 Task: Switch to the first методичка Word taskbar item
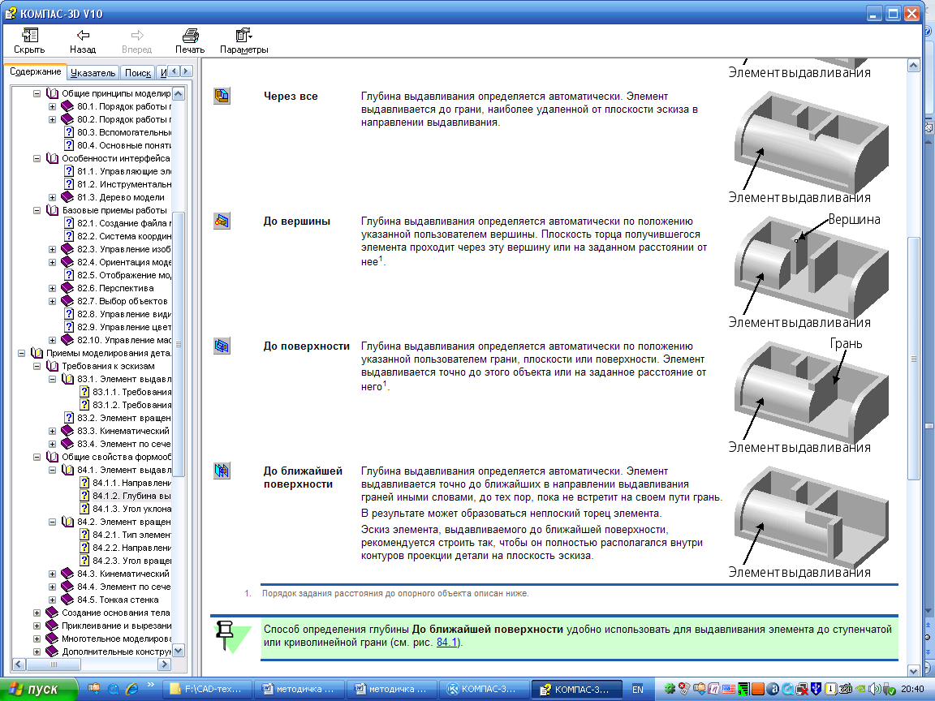pos(300,689)
